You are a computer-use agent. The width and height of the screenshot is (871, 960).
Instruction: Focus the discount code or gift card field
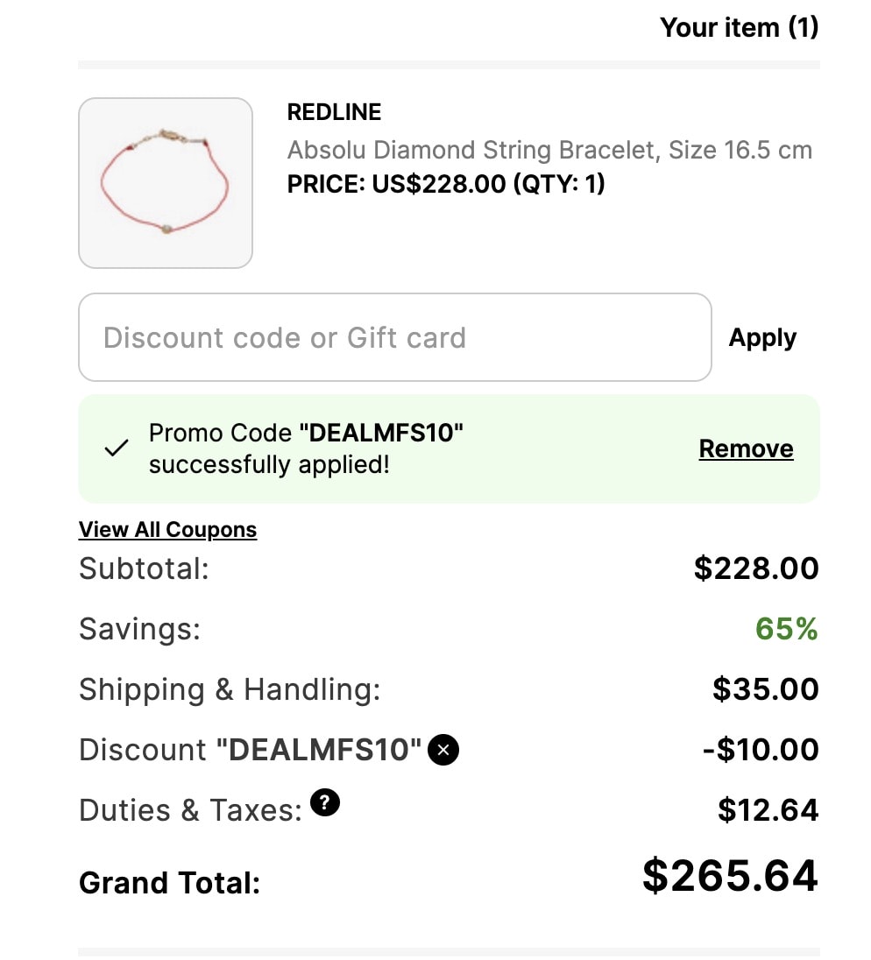point(395,337)
